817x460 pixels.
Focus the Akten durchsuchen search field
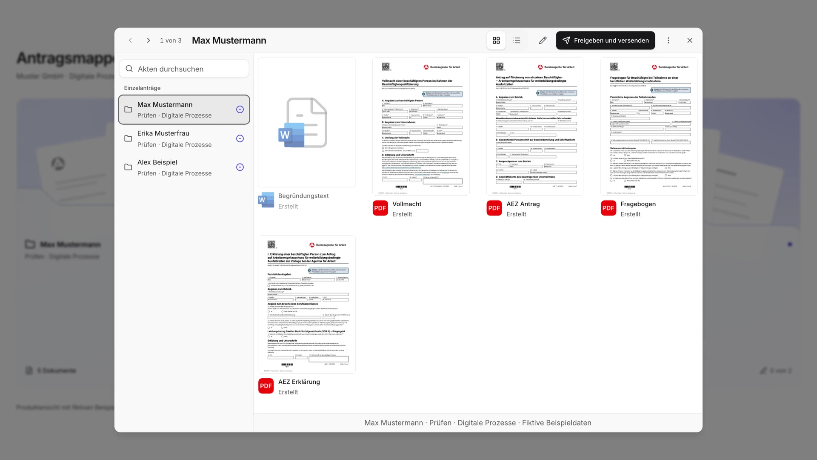click(184, 69)
